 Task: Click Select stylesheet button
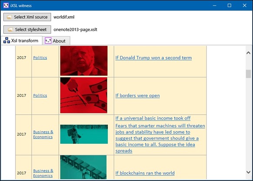27,30
